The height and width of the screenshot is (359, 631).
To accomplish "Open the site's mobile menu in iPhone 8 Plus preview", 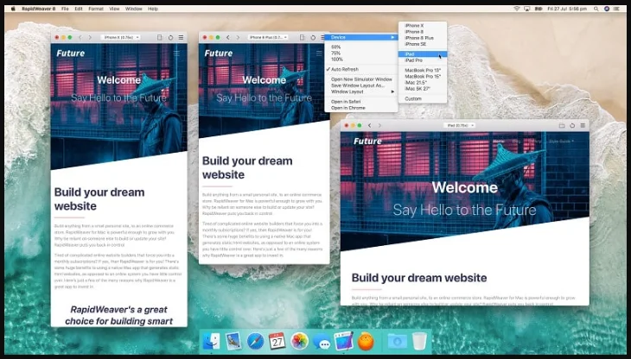I will [319, 53].
